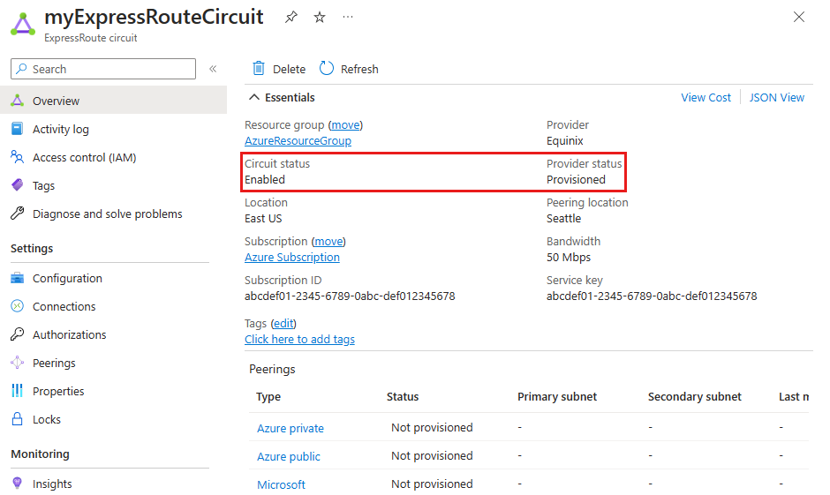Click the Locks padlock icon
This screenshot has width=830, height=495.
[17, 419]
